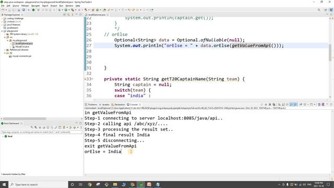Image resolution: width=334 pixels, height=188 pixels.
Task: Click Open Console icon in Console toolbar
Action: point(311,104)
